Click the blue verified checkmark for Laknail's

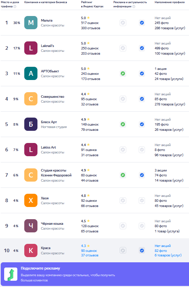pos(142,48)
